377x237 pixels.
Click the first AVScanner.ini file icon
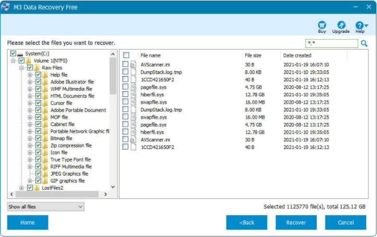133,65
